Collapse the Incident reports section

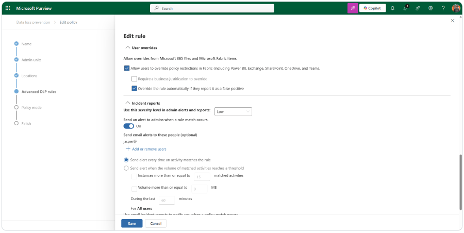128,103
